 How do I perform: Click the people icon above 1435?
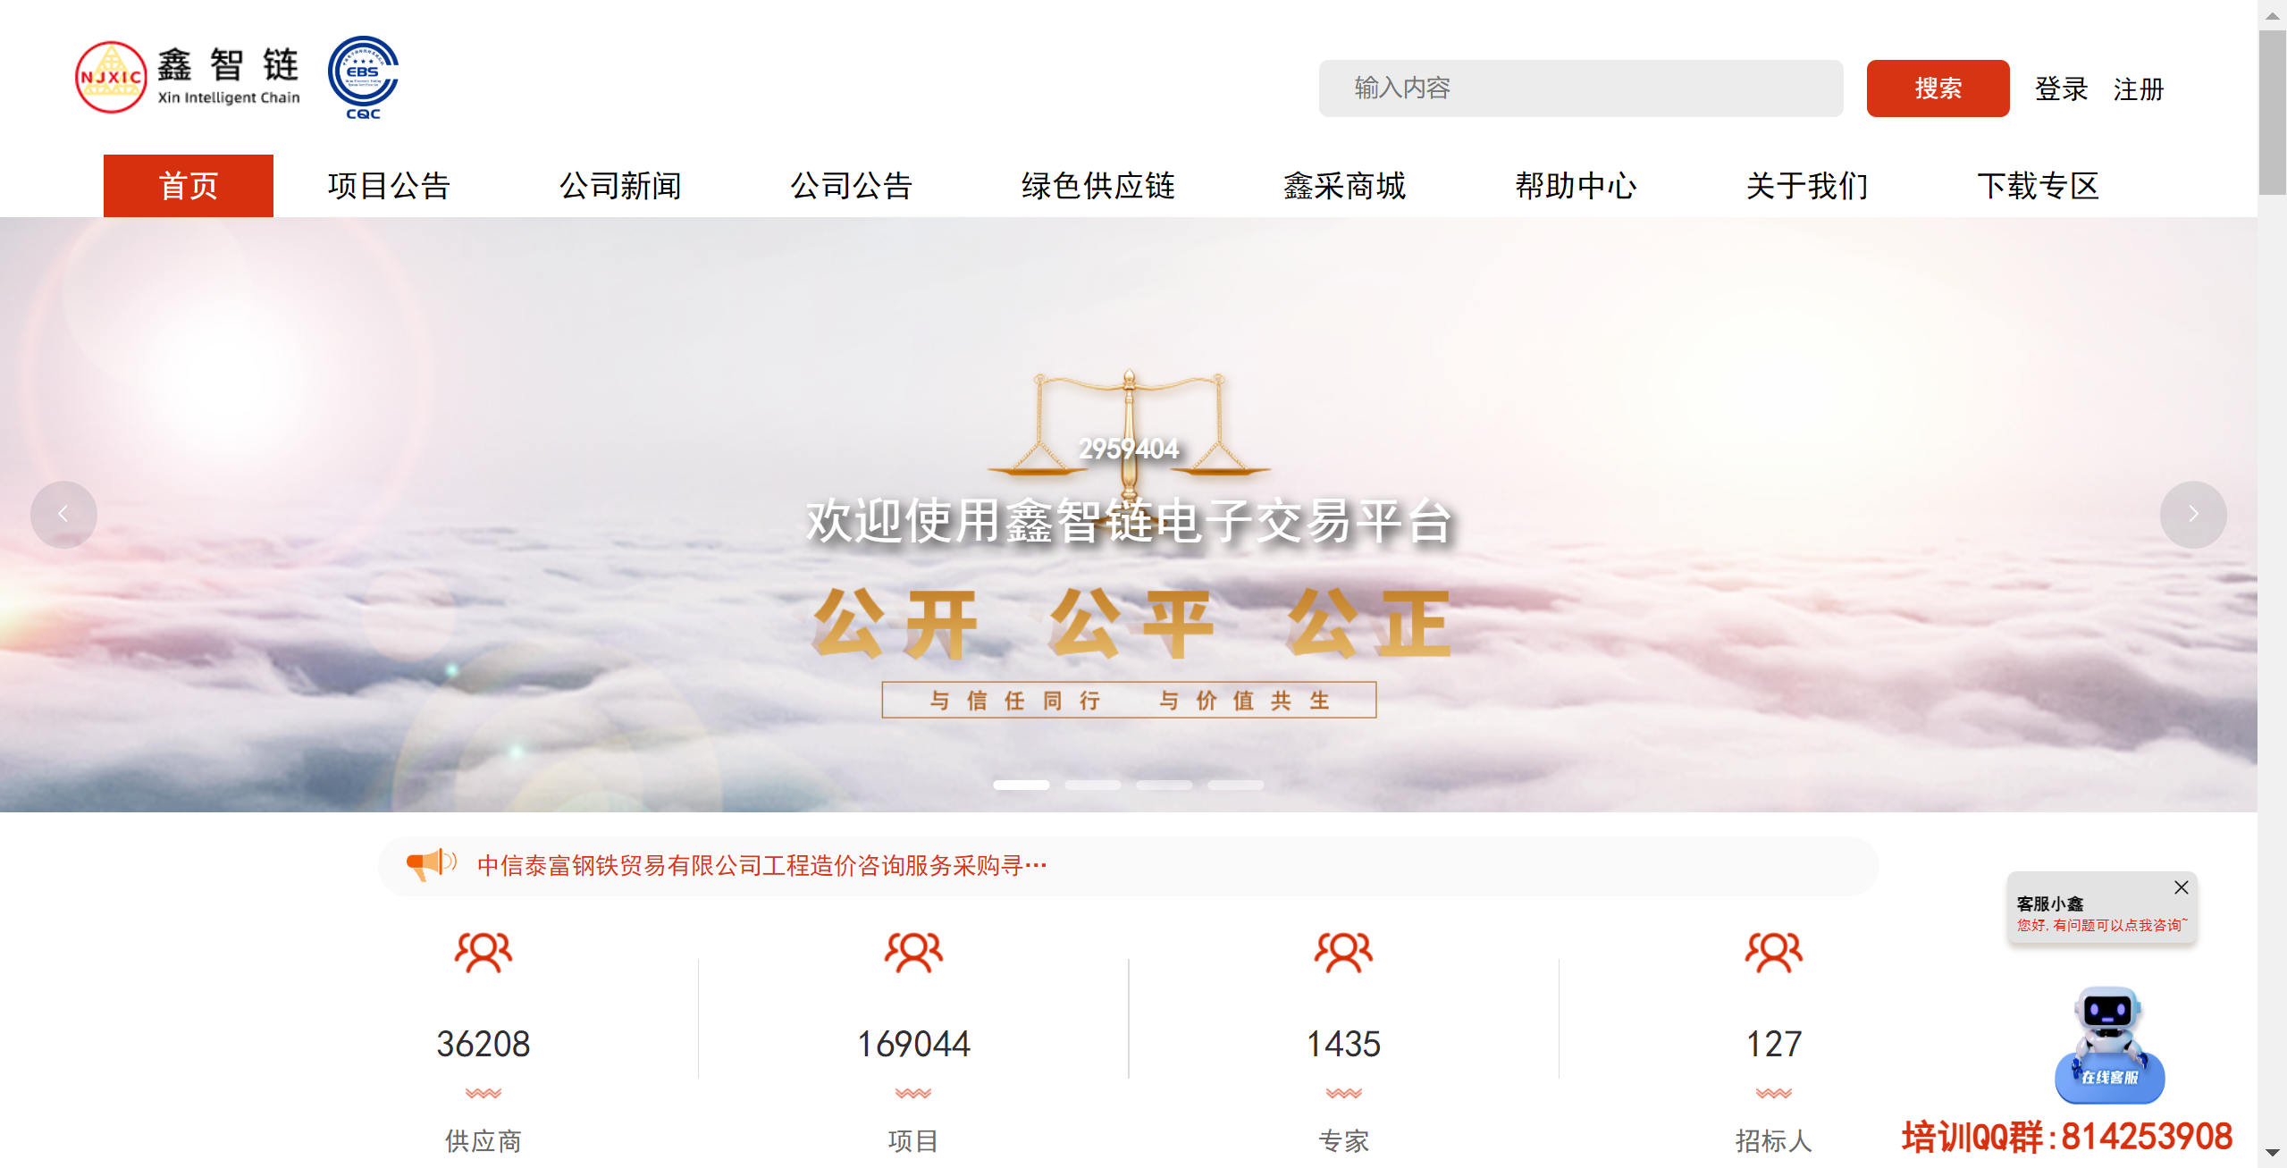[x=1343, y=952]
